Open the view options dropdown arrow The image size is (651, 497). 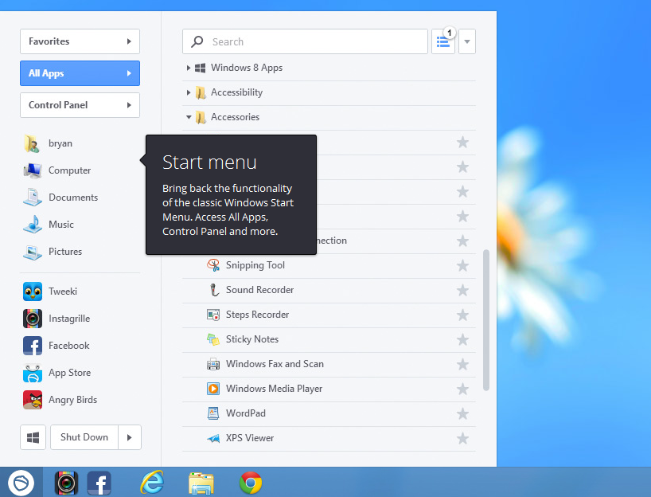point(466,41)
